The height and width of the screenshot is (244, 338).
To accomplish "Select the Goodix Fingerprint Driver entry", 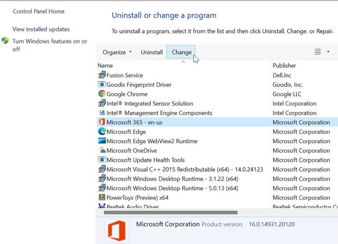I will pyautogui.click(x=139, y=85).
